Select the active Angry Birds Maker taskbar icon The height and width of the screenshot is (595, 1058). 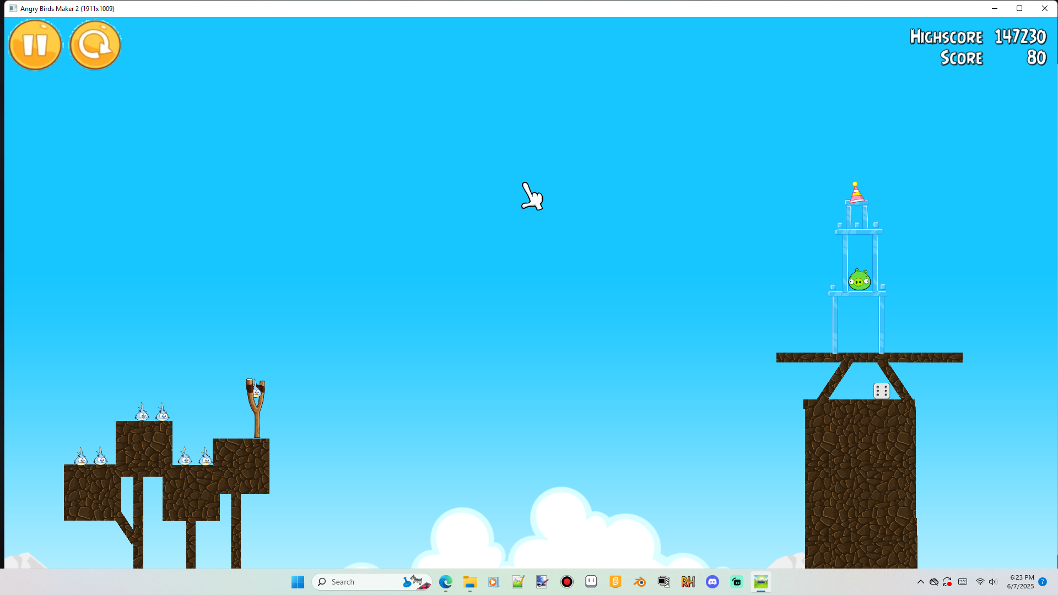(x=760, y=582)
